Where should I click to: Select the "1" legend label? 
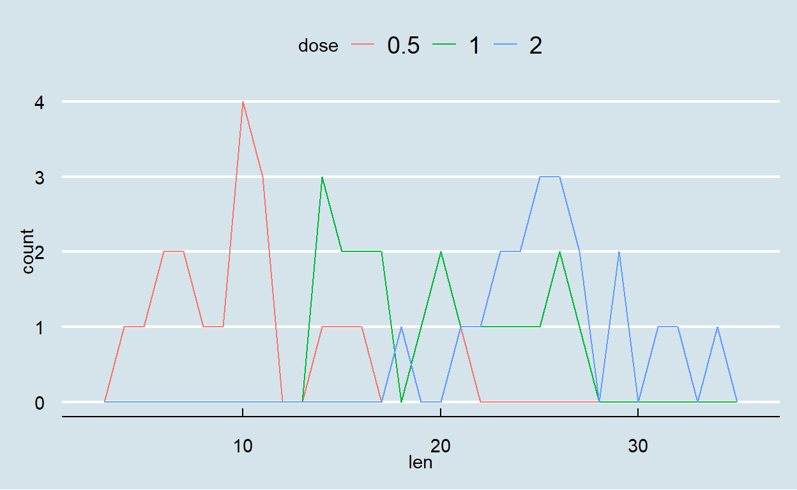[x=474, y=46]
